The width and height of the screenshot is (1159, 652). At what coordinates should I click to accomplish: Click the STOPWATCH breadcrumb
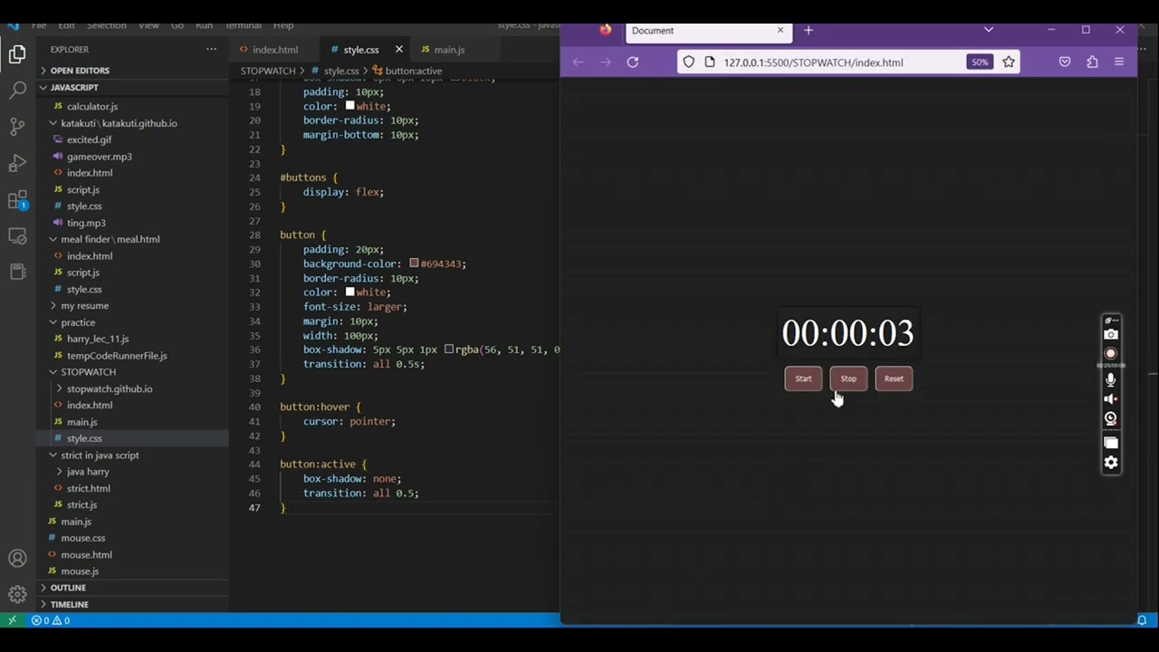click(268, 71)
